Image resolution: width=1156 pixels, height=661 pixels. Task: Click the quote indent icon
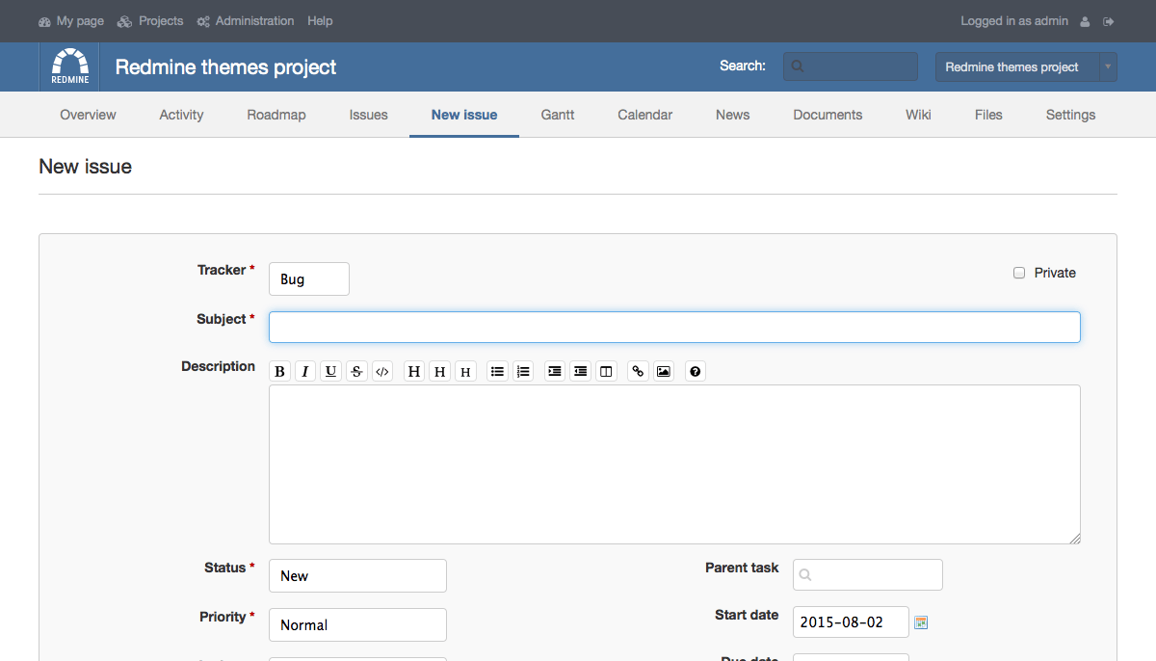click(555, 371)
